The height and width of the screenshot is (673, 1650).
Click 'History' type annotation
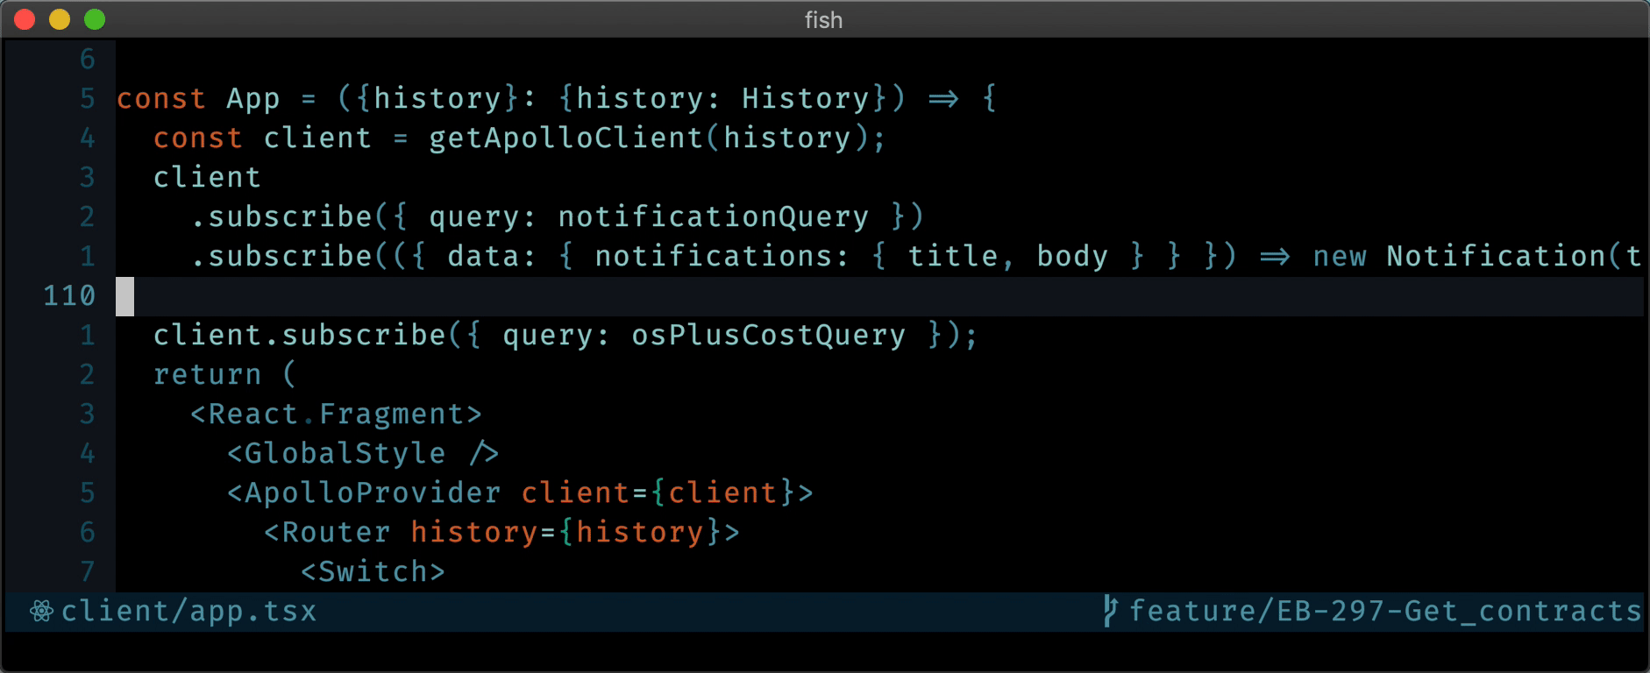805,98
